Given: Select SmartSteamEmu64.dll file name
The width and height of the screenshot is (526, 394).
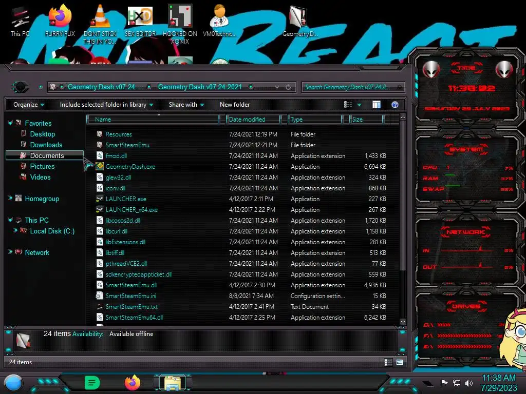Looking at the screenshot, I should coord(134,317).
